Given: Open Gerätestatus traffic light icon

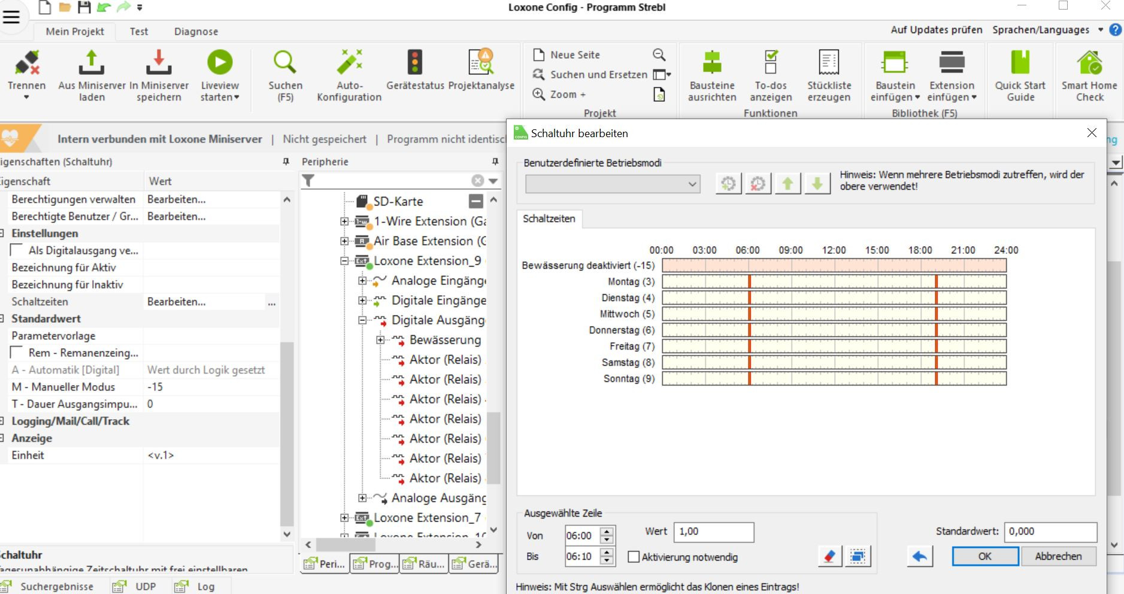Looking at the screenshot, I should (x=415, y=62).
